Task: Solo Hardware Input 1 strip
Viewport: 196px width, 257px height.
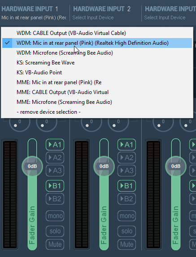Action: tap(55, 231)
